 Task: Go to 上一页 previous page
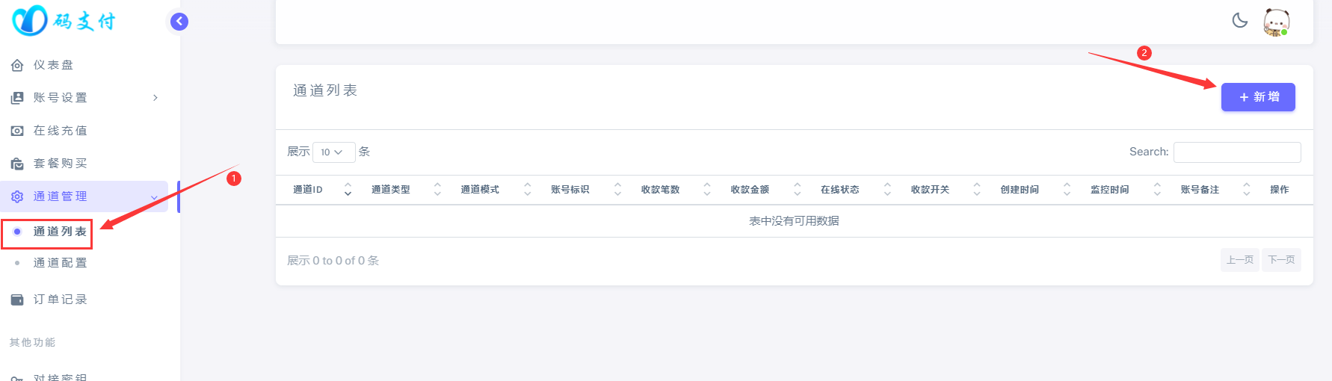(1240, 260)
